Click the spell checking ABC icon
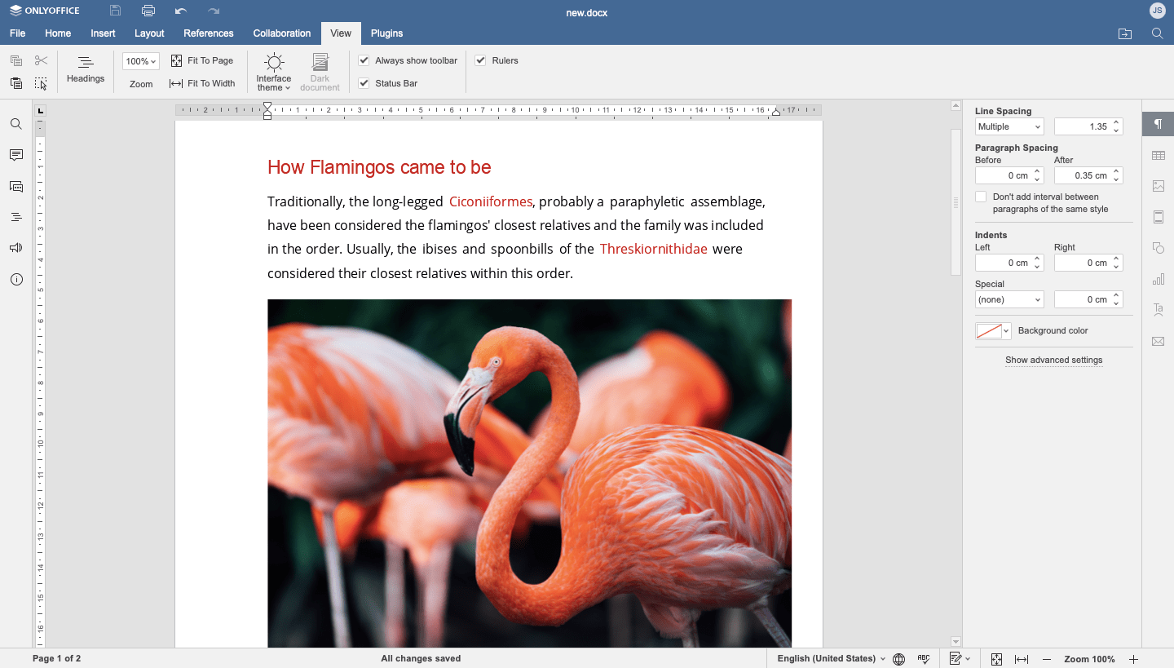Viewport: 1174px width, 668px height. [924, 658]
